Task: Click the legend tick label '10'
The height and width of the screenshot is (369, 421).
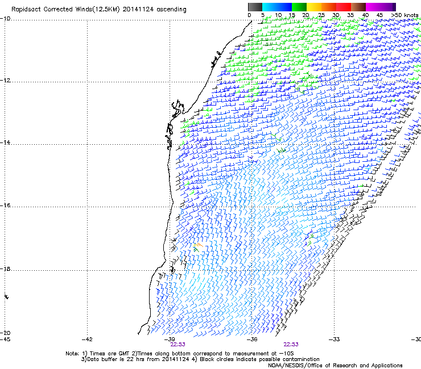Action: [x=278, y=15]
